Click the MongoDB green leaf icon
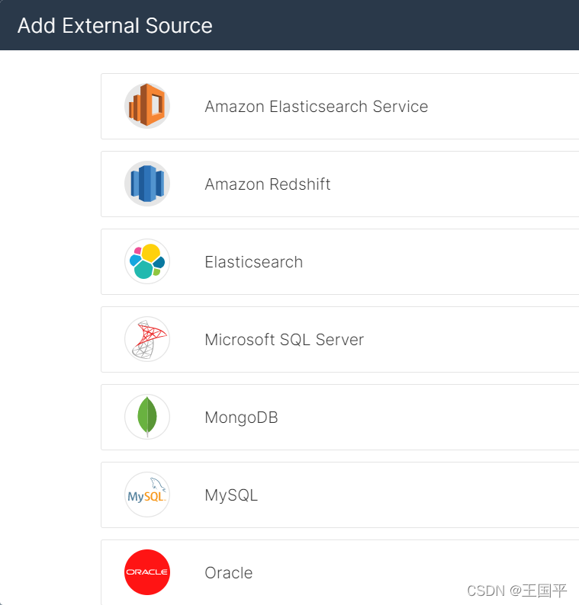This screenshot has height=605, width=579. [147, 417]
